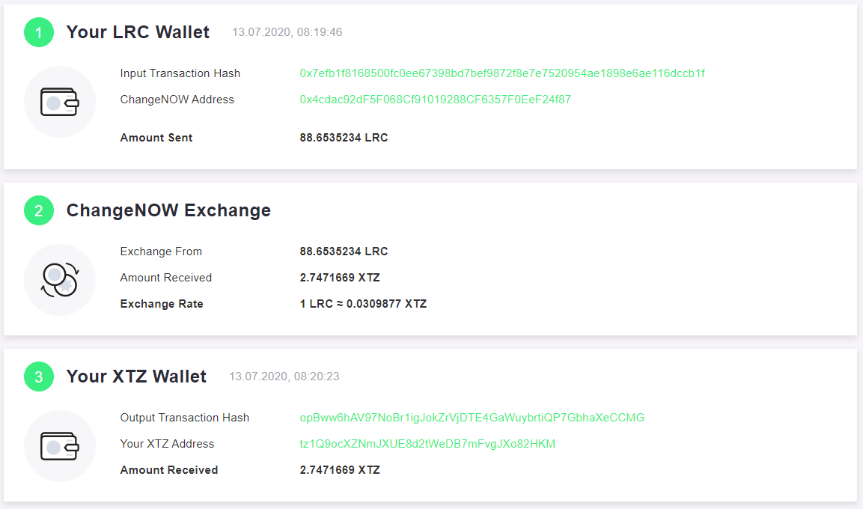Open the input transaction hash link
The width and height of the screenshot is (863, 509).
pos(502,73)
